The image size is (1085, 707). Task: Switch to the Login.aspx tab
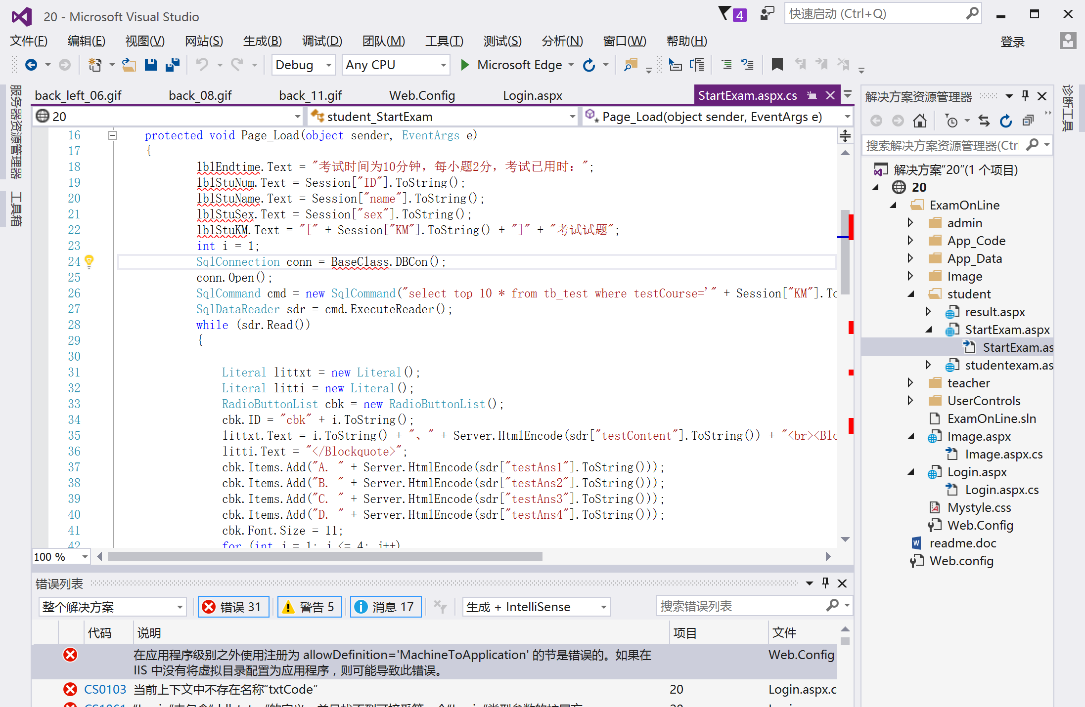pos(532,95)
